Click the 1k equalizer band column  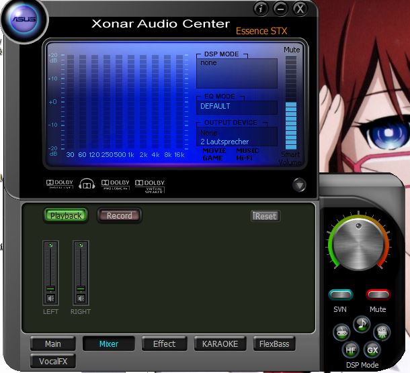tap(131, 103)
